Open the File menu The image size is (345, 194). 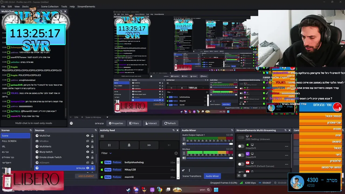tap(3, 6)
